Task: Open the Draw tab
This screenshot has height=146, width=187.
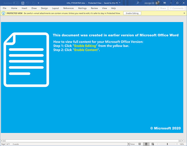Action: click(34, 8)
